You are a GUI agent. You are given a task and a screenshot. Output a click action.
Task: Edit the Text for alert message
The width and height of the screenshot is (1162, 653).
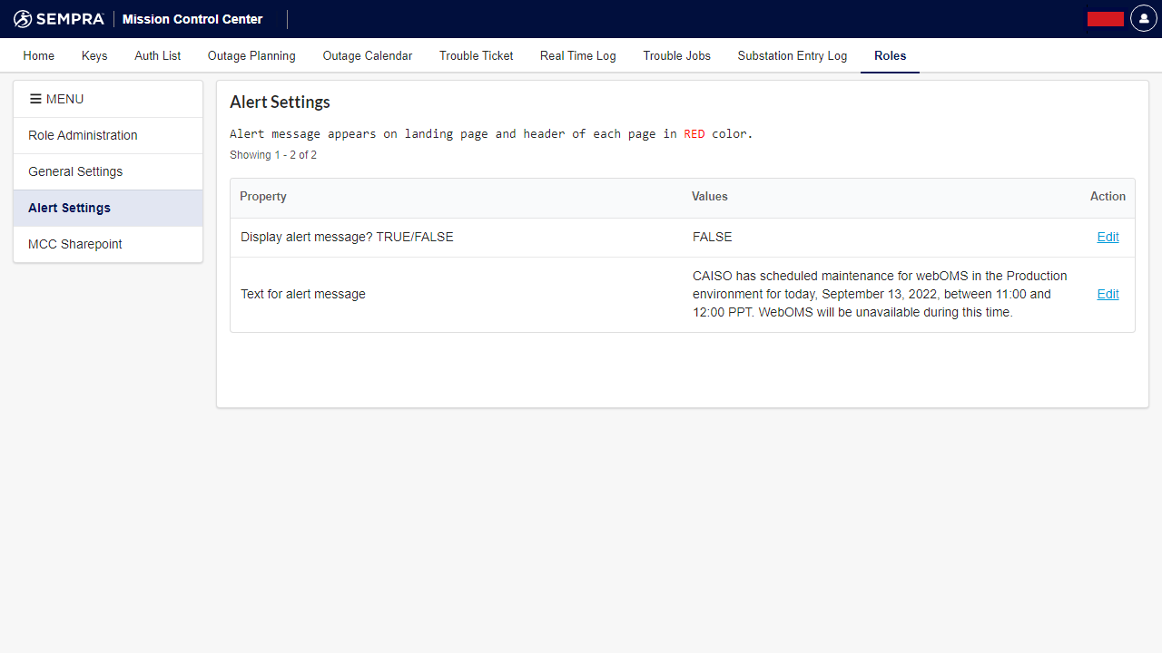[x=1108, y=294]
